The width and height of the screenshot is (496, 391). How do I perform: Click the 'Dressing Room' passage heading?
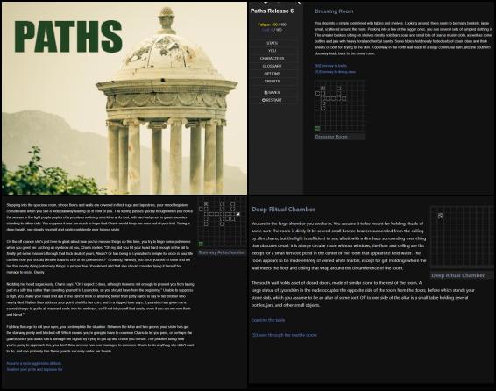pyautogui.click(x=334, y=11)
